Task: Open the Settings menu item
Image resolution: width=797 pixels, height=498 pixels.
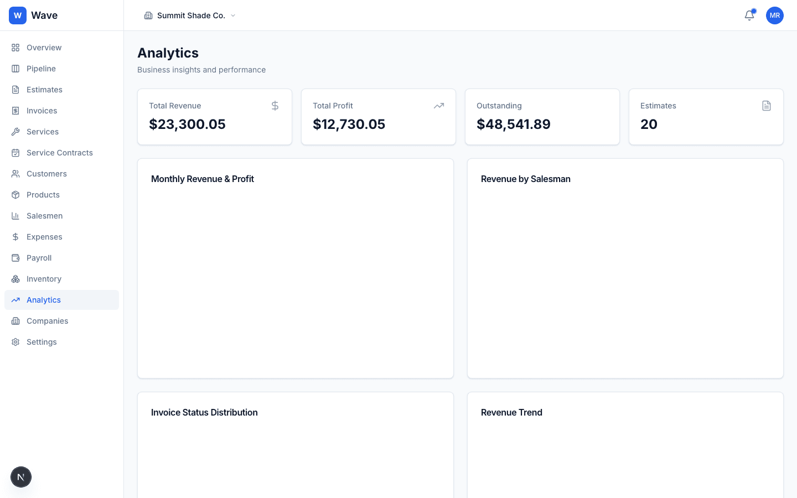Action: click(42, 342)
